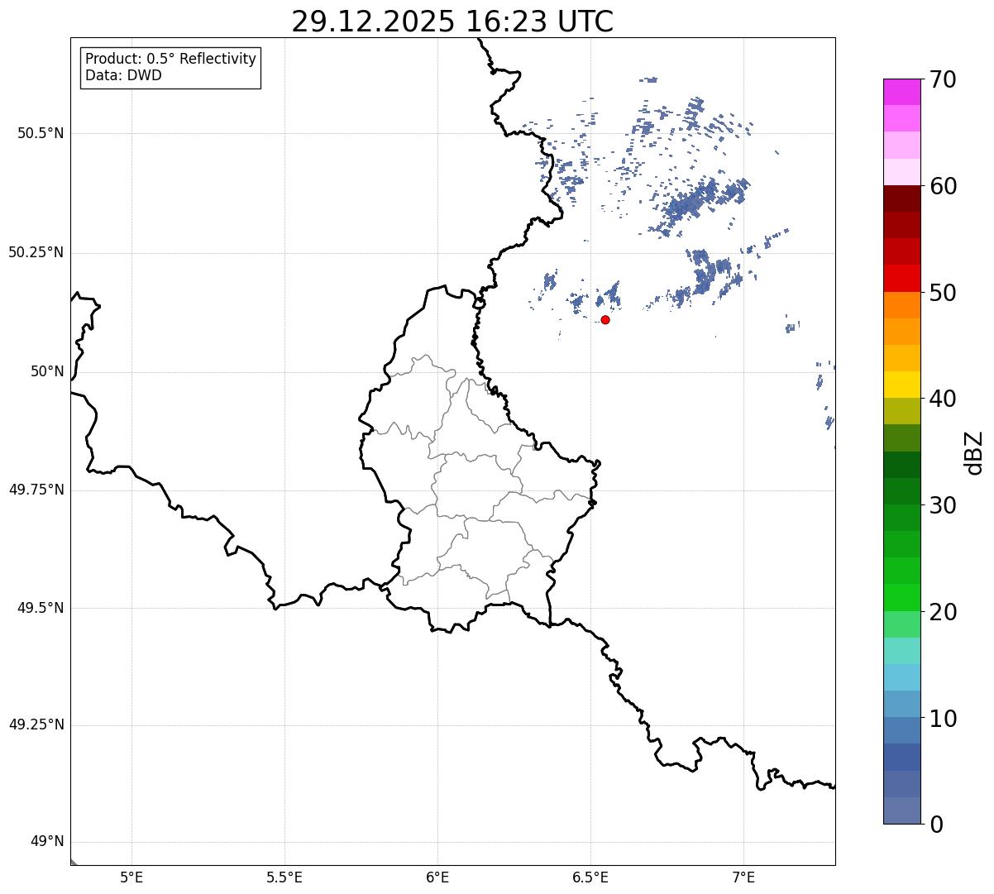Click the dark maroon colorbar segment below 60
Viewport: 994px width, 894px height.
coord(901,198)
